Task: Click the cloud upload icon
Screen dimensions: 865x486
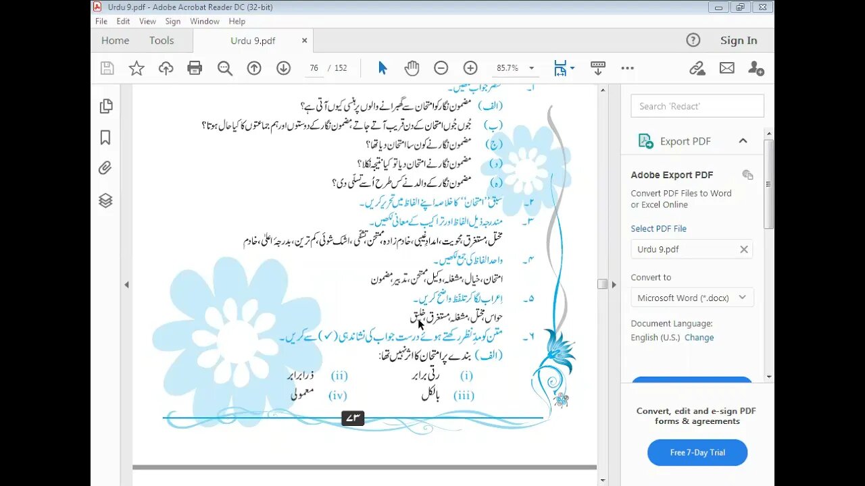Action: 166,68
